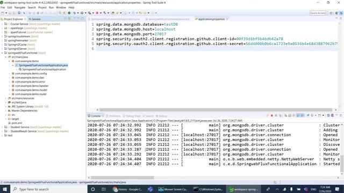Terminate the running application from Console
This screenshot has height=193, width=344.
(272, 116)
